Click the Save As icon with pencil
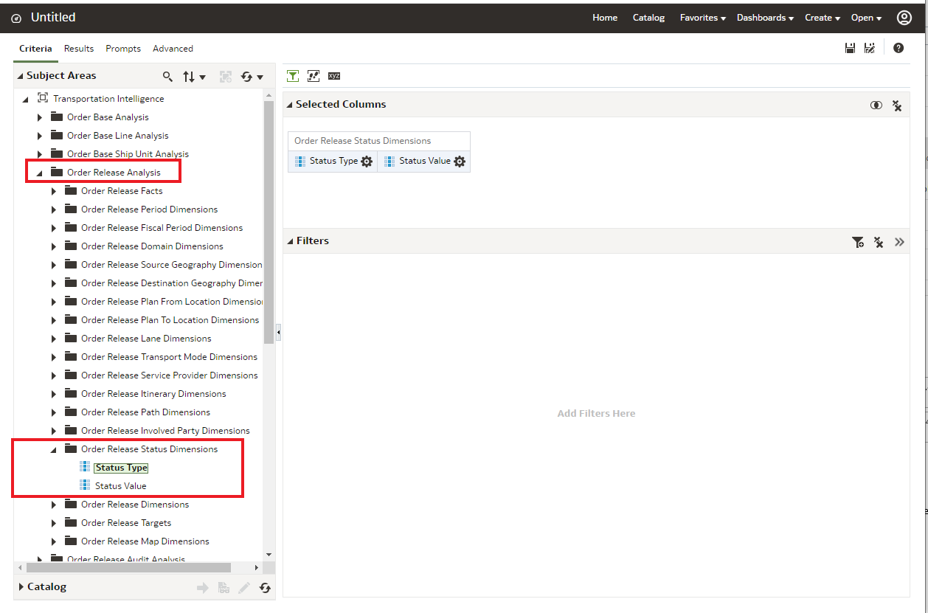Screen dimensions: 928x613 pyautogui.click(x=870, y=48)
